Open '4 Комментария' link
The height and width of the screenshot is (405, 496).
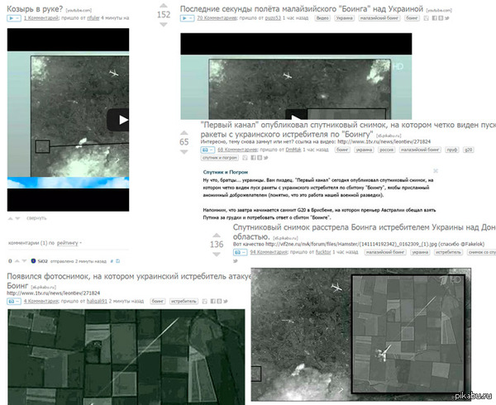[41, 302]
